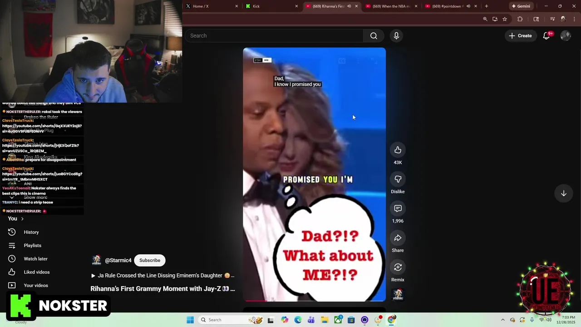Click the Shorts video player
The height and width of the screenshot is (327, 581).
[314, 174]
